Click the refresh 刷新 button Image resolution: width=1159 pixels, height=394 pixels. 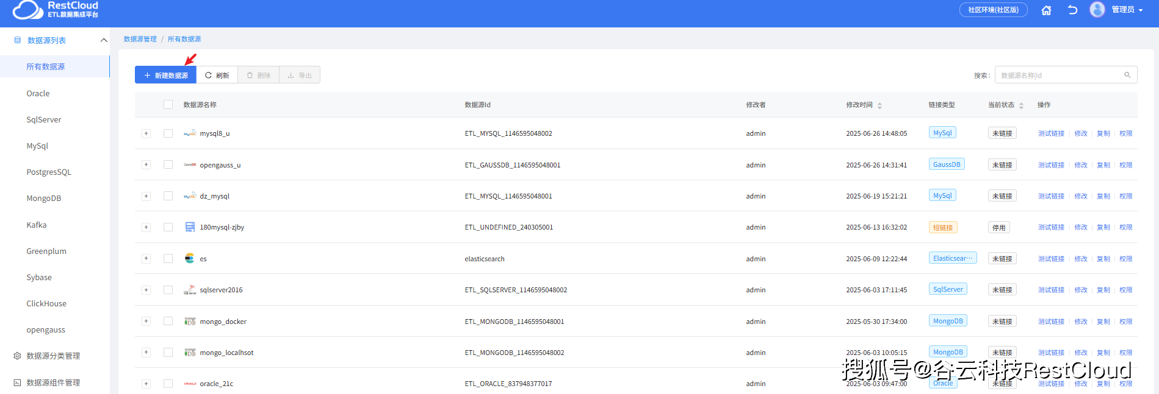point(217,75)
